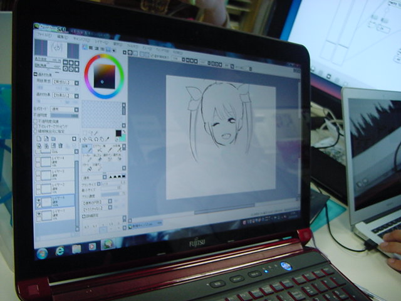The width and height of the screenshot is (401, 301).
Task: Delete layer with the trash can icon
Action: [x=60, y=145]
